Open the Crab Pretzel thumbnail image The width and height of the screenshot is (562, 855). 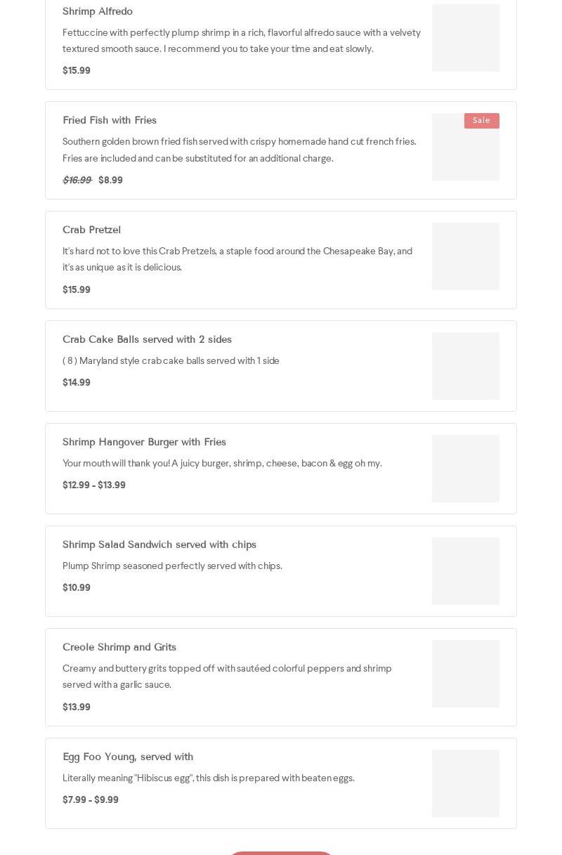(x=466, y=256)
